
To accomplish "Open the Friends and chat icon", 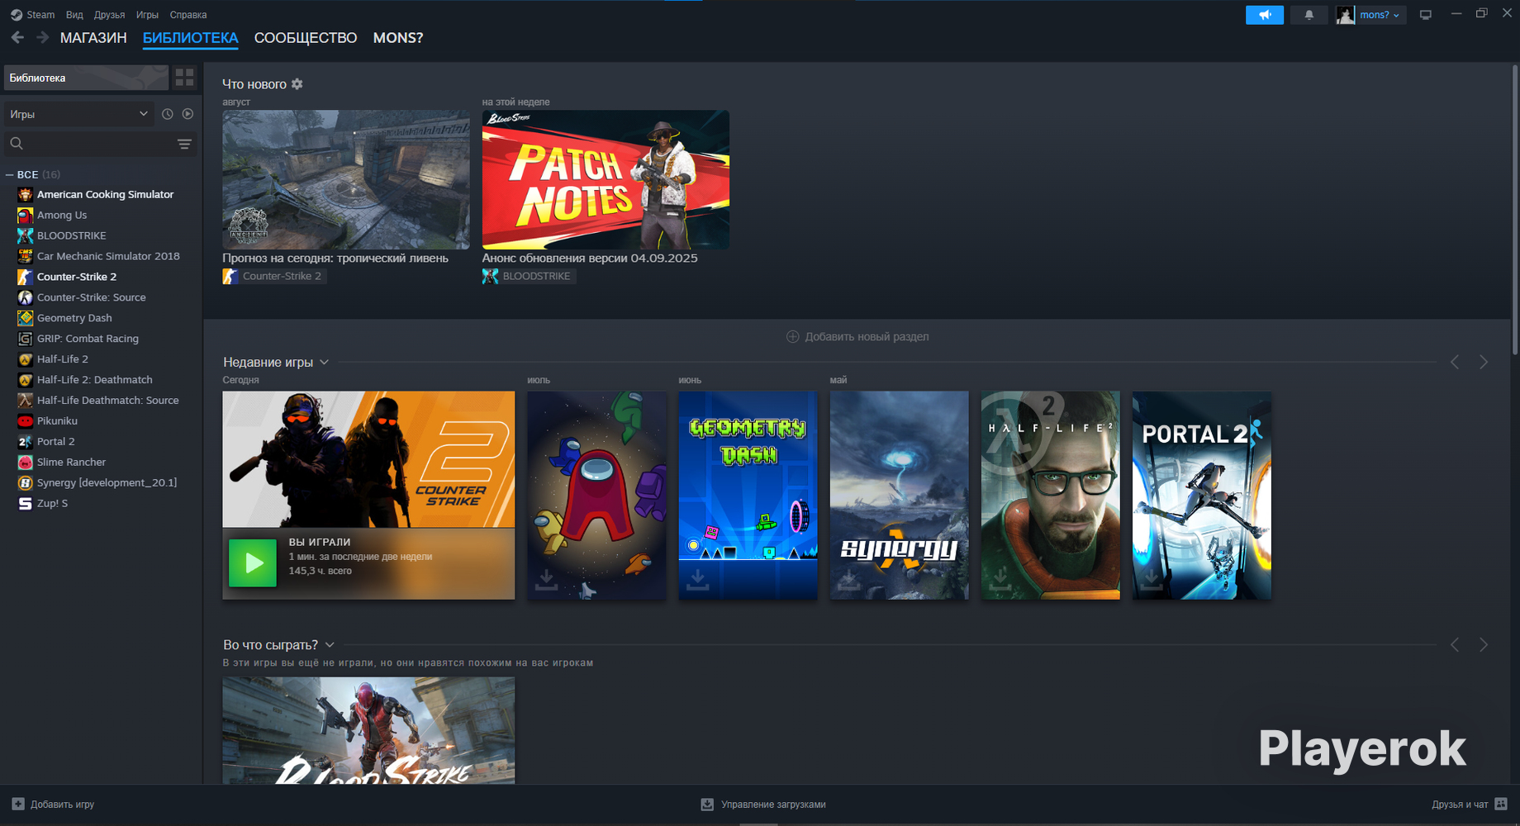I will click(x=1502, y=805).
